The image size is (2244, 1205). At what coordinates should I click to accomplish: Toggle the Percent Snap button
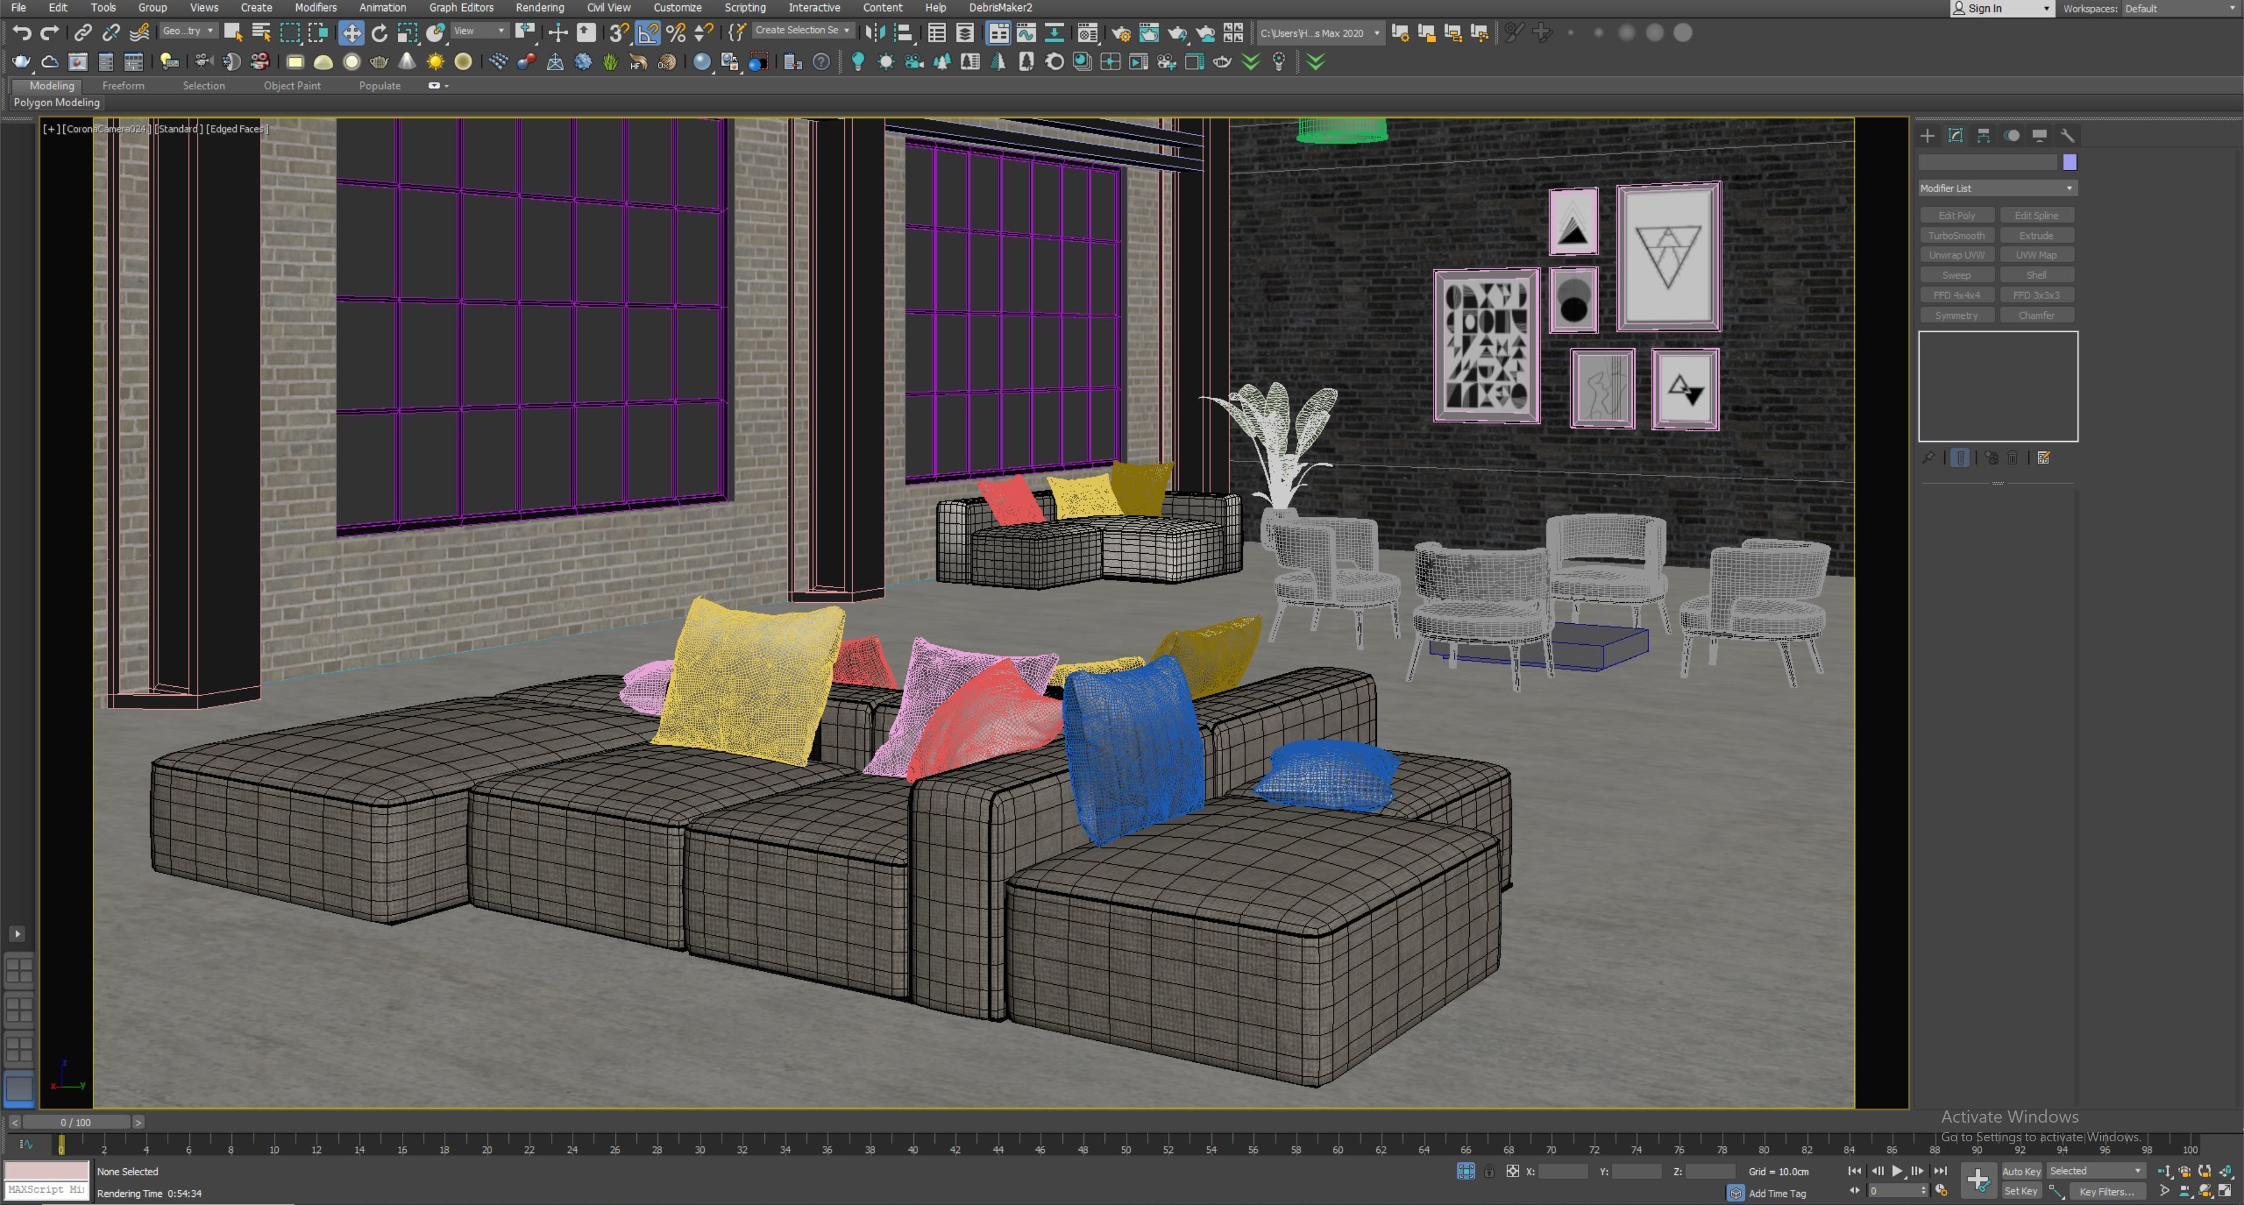click(676, 33)
